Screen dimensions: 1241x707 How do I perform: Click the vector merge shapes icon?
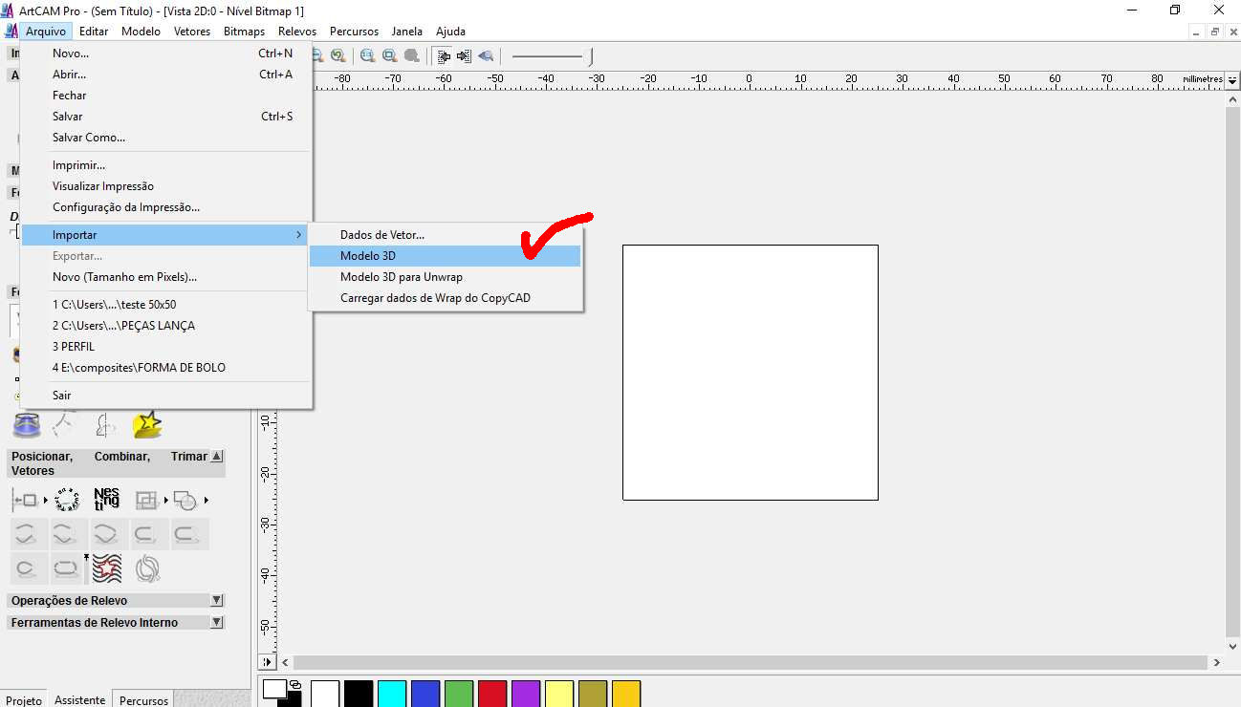point(185,500)
